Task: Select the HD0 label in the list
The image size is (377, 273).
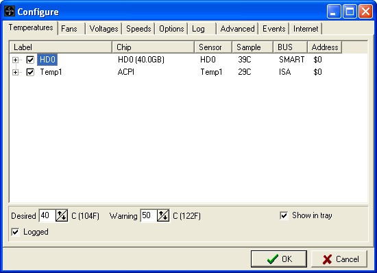Action: click(x=47, y=60)
